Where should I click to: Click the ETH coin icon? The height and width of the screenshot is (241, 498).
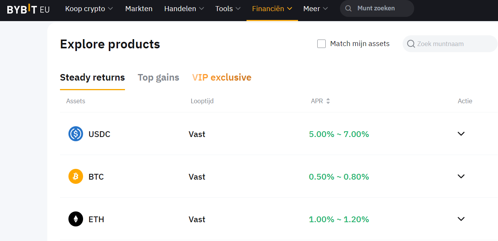pos(76,219)
